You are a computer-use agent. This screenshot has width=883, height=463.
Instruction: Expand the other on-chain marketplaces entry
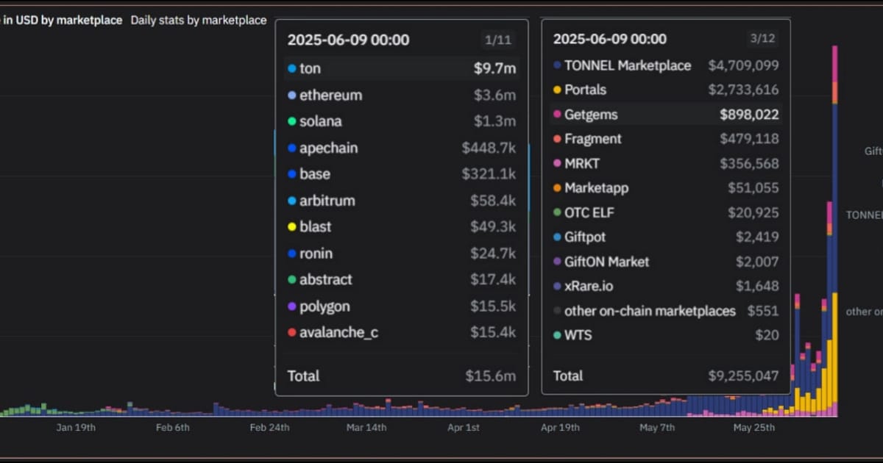(650, 311)
